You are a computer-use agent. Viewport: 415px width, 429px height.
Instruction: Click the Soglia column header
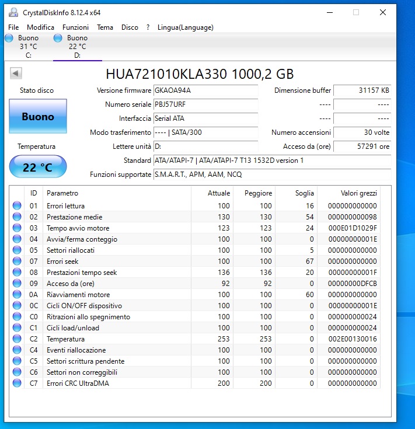[297, 193]
